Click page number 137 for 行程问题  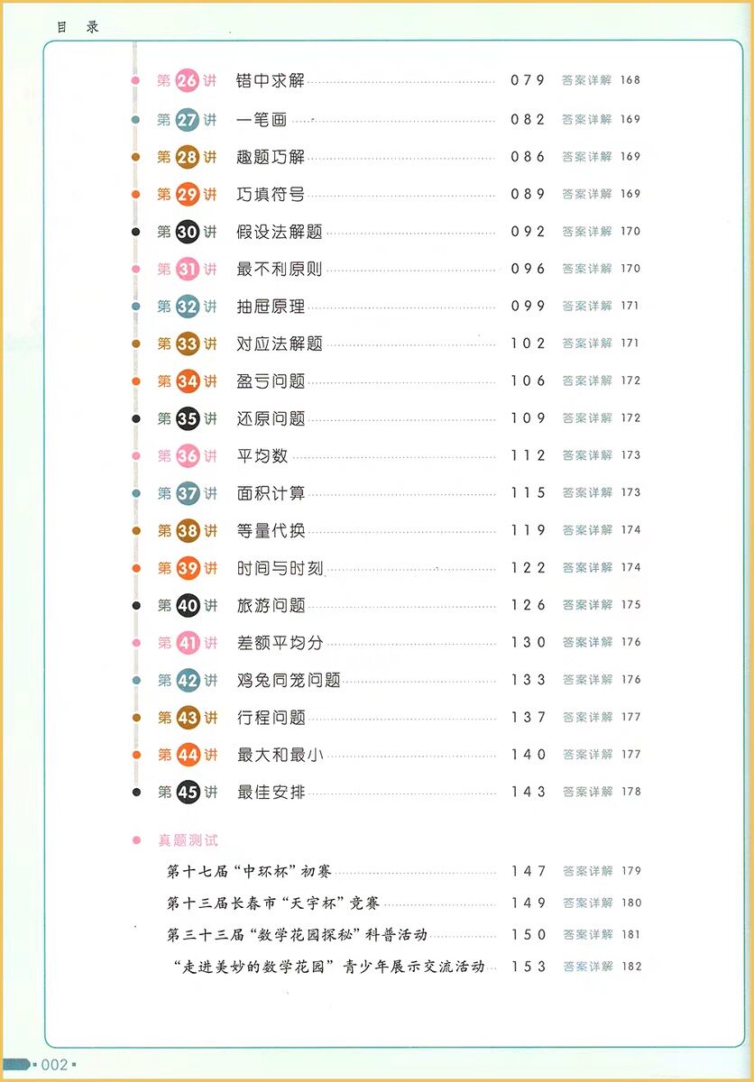point(529,717)
